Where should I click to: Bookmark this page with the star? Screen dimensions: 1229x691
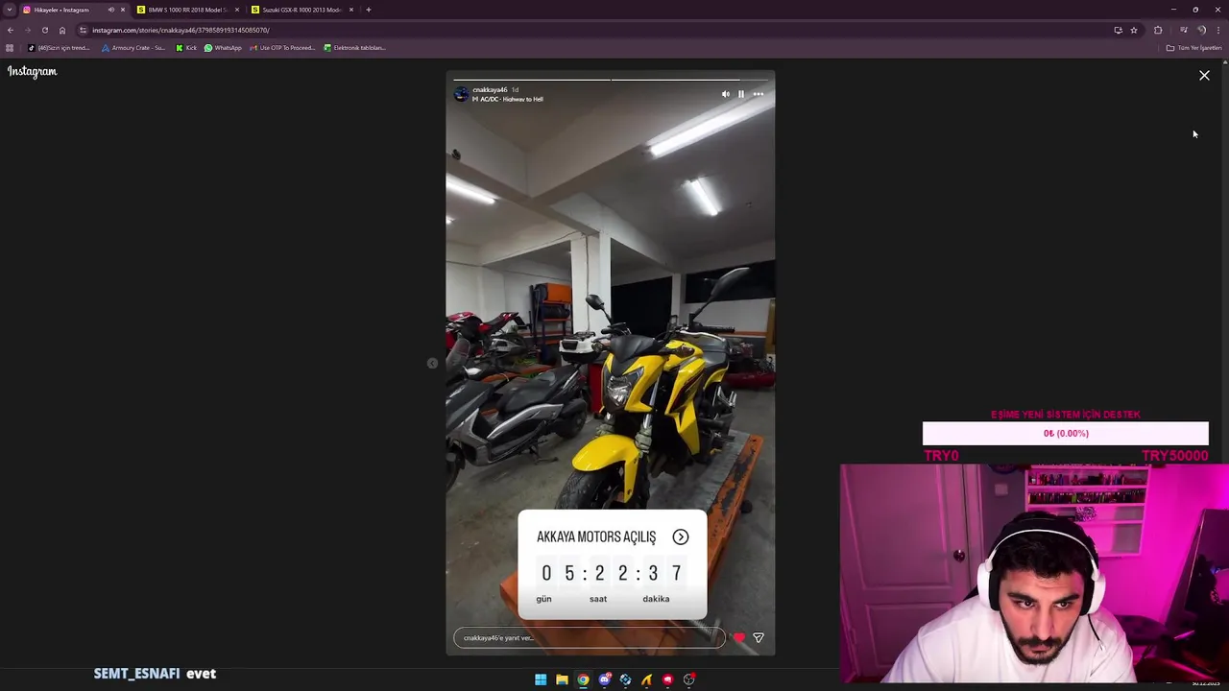1134,30
